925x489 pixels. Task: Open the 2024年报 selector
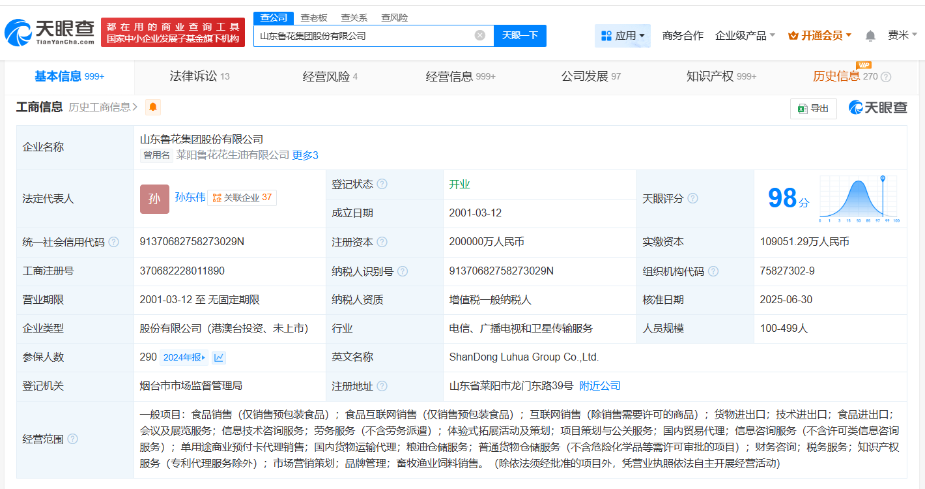(x=184, y=357)
